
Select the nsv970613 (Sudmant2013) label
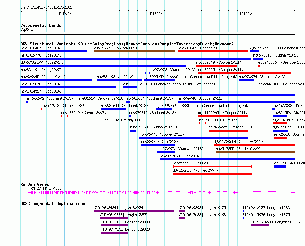pyautogui.click(x=277, y=55)
